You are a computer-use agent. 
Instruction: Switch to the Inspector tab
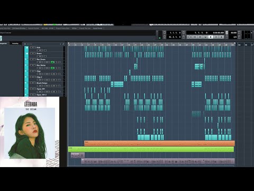click(4, 44)
